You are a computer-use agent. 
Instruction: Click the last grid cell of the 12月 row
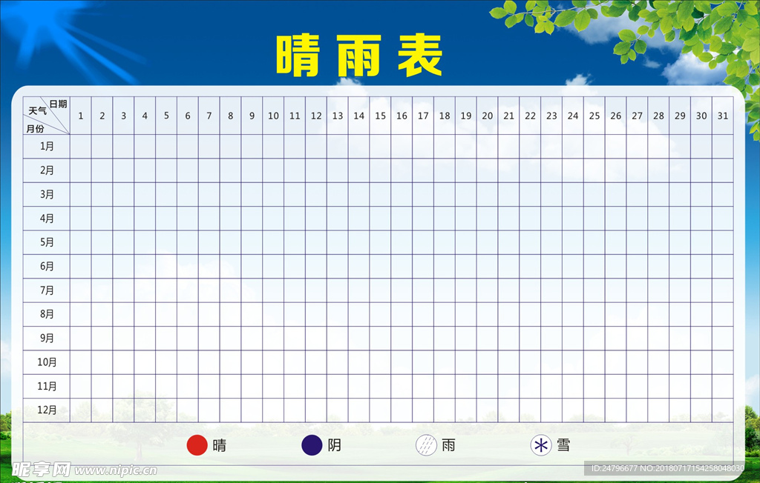tap(723, 408)
